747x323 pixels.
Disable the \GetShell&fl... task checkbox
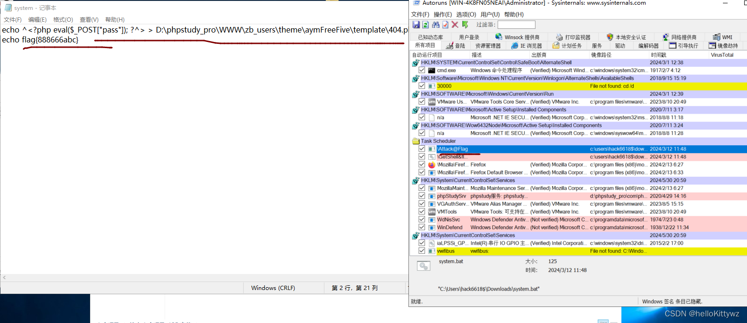pyautogui.click(x=422, y=157)
